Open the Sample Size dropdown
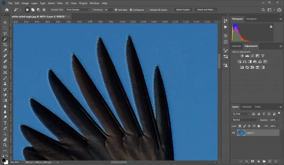This screenshot has width=284, height=165. [78, 9]
